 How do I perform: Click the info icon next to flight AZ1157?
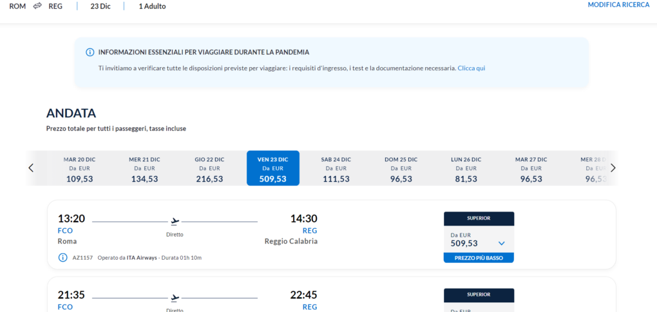tap(63, 257)
